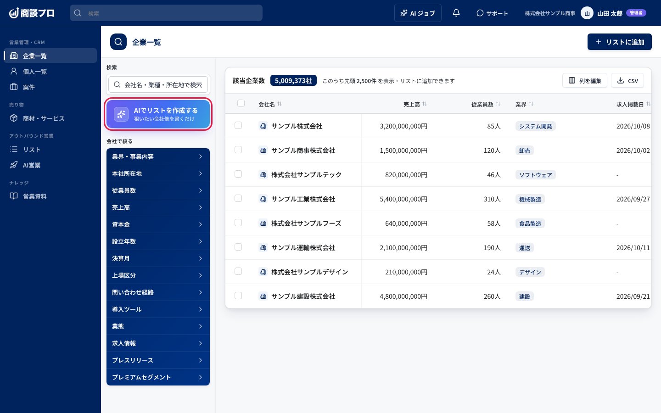Expand the 上場区分 filter

[158, 275]
